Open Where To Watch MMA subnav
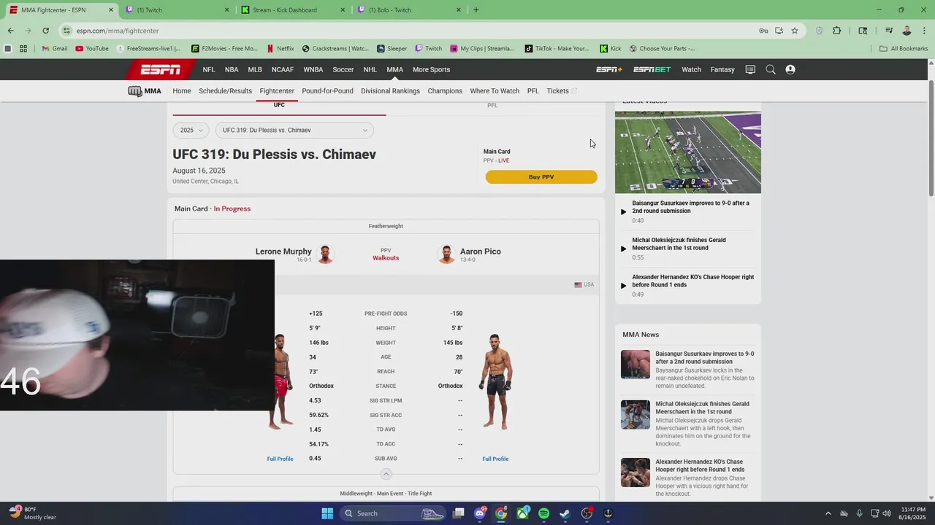The height and width of the screenshot is (525, 935). click(x=495, y=91)
